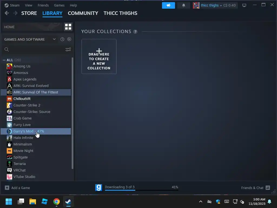Click the Crab Game icon
The image size is (277, 208).
pos(9,118)
